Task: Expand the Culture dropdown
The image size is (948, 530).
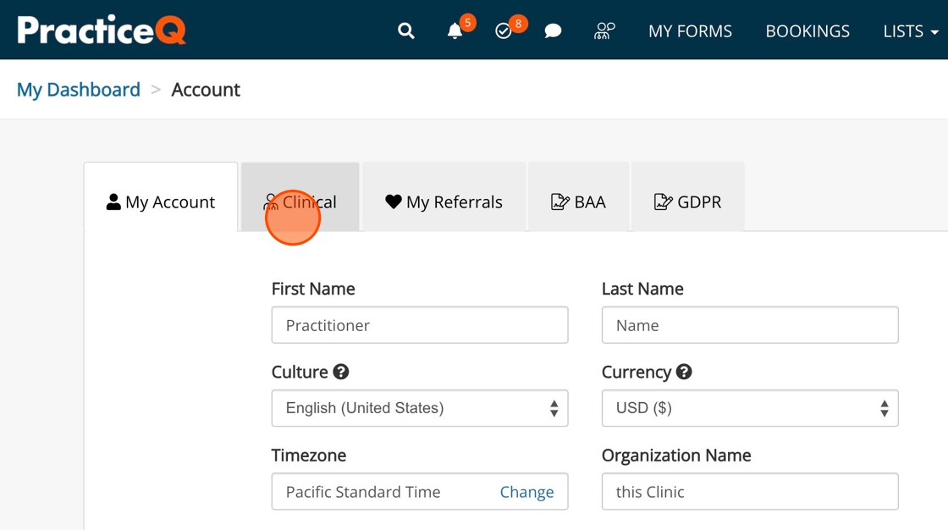Action: (x=420, y=409)
